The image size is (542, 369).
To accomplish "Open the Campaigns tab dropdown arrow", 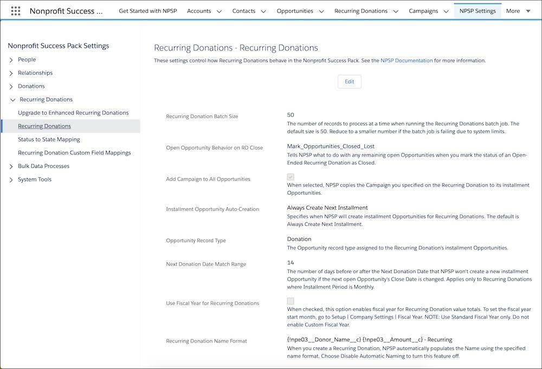I will 446,11.
